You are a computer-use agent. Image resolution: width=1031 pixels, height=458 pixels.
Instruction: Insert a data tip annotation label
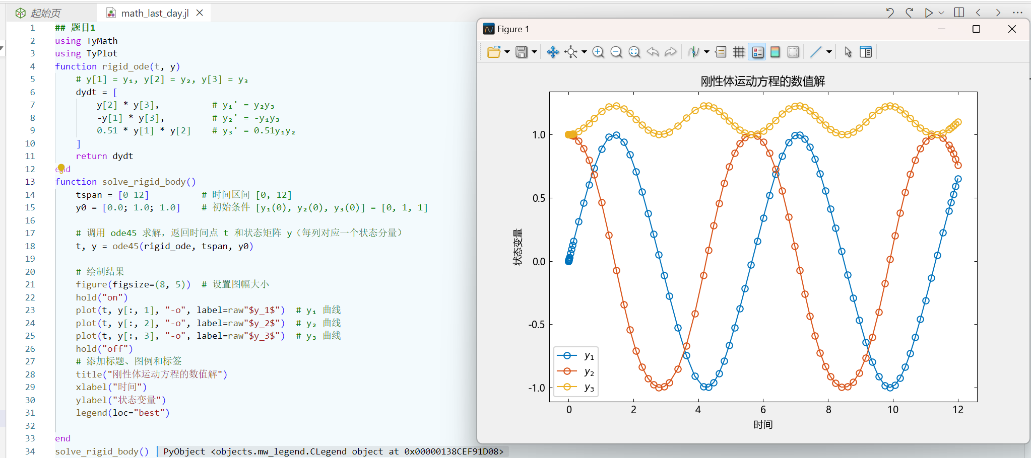[721, 52]
